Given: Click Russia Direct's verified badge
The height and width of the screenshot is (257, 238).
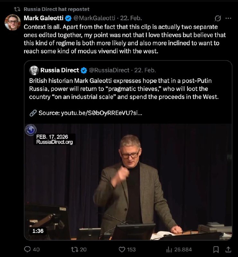Looking at the screenshot, I should click(x=84, y=70).
